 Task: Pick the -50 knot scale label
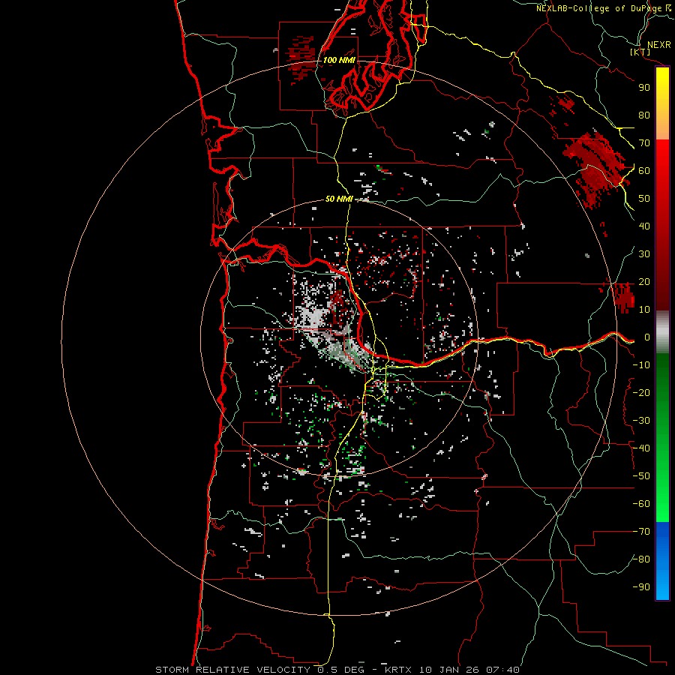pos(641,476)
